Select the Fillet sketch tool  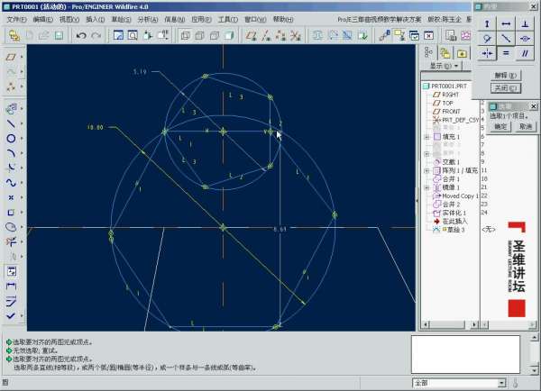click(11, 168)
